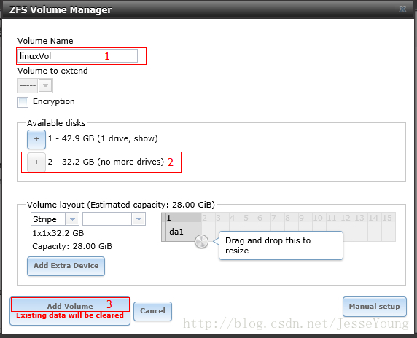Click the 'Volume layout' estimated capacity label
This screenshot has width=417, height=338.
coord(121,205)
